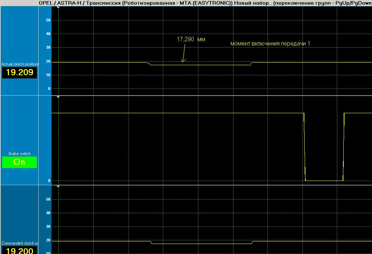Select the Actual clutch position parameter label
This screenshot has height=254, width=372.
[20, 64]
